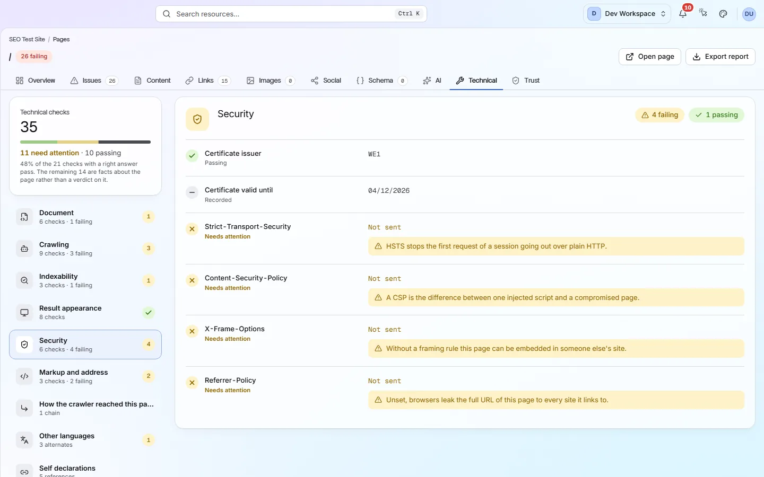The image size is (764, 477).
Task: Select the Social tab
Action: [326, 81]
